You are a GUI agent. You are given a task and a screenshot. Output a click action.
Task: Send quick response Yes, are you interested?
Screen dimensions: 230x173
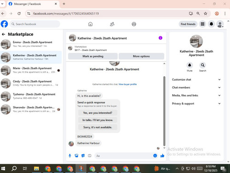98,113
